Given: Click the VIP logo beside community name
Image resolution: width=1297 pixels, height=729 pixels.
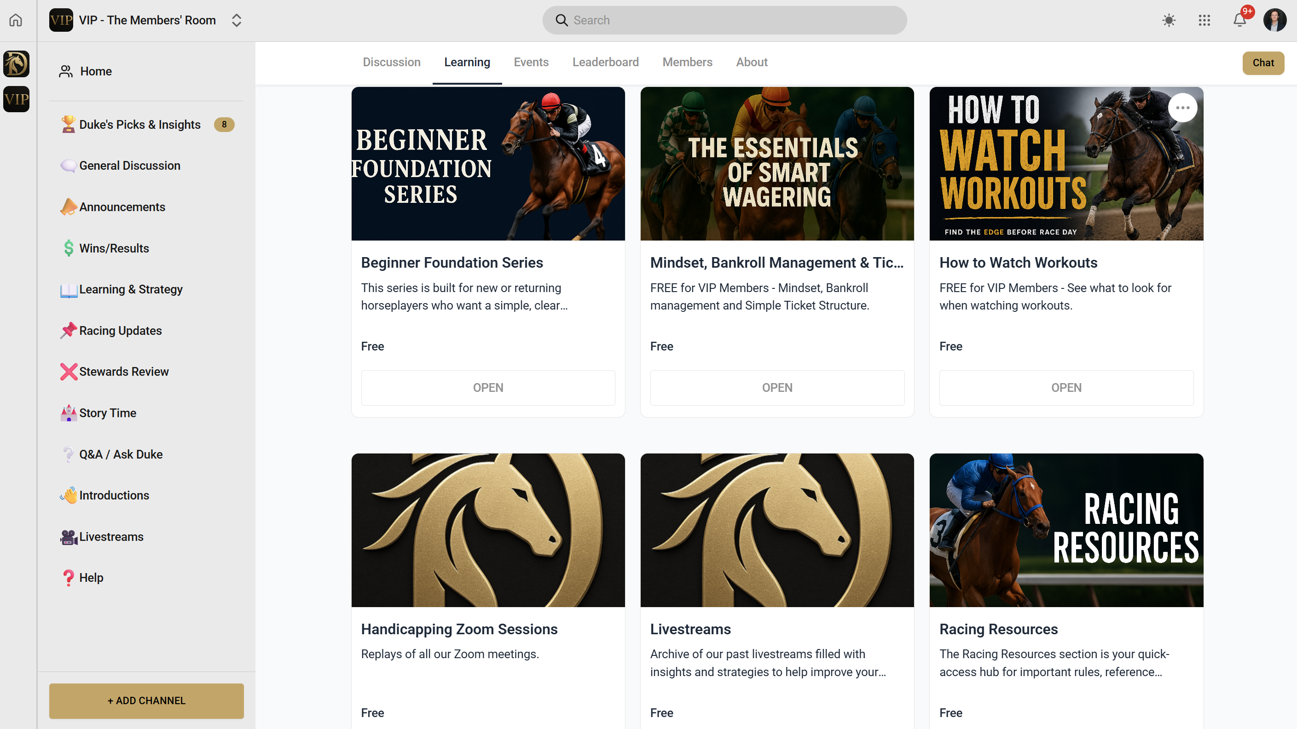Looking at the screenshot, I should coord(61,20).
